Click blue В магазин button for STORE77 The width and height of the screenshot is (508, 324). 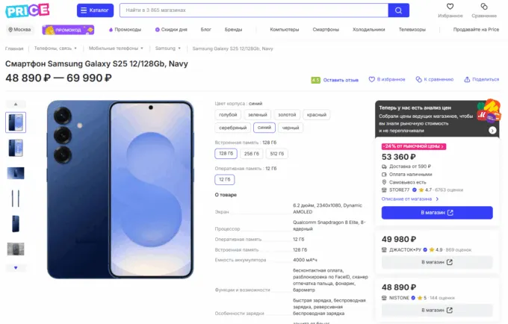(437, 213)
